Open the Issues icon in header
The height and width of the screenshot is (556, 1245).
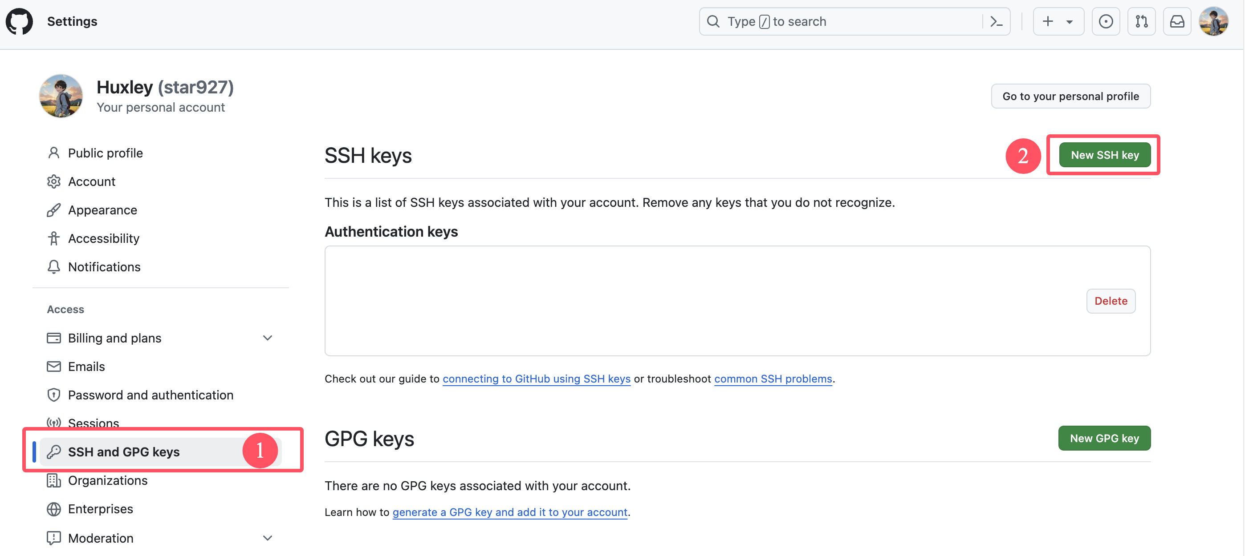(1106, 21)
